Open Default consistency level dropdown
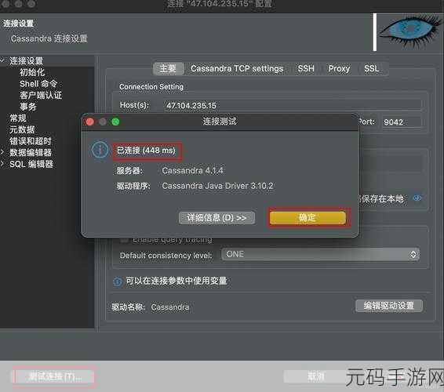444x392 pixels. (321, 255)
